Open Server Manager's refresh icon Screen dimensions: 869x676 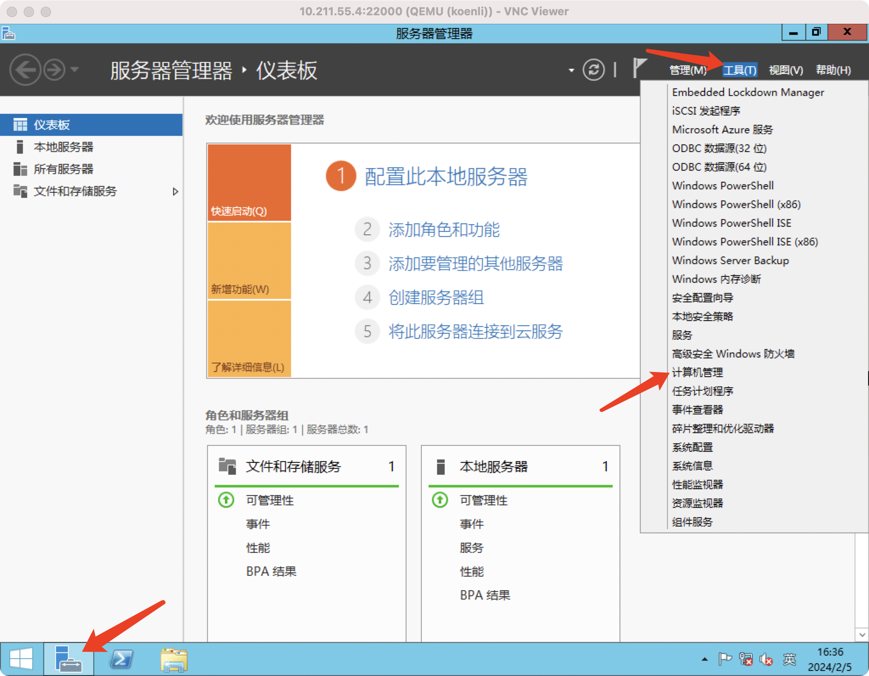click(594, 70)
